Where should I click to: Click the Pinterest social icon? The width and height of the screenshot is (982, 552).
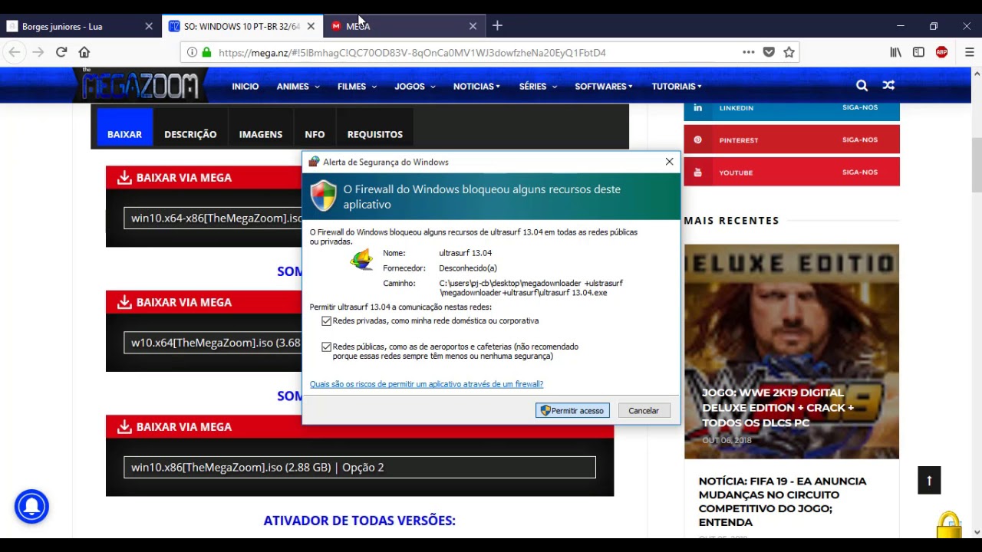[x=697, y=140]
